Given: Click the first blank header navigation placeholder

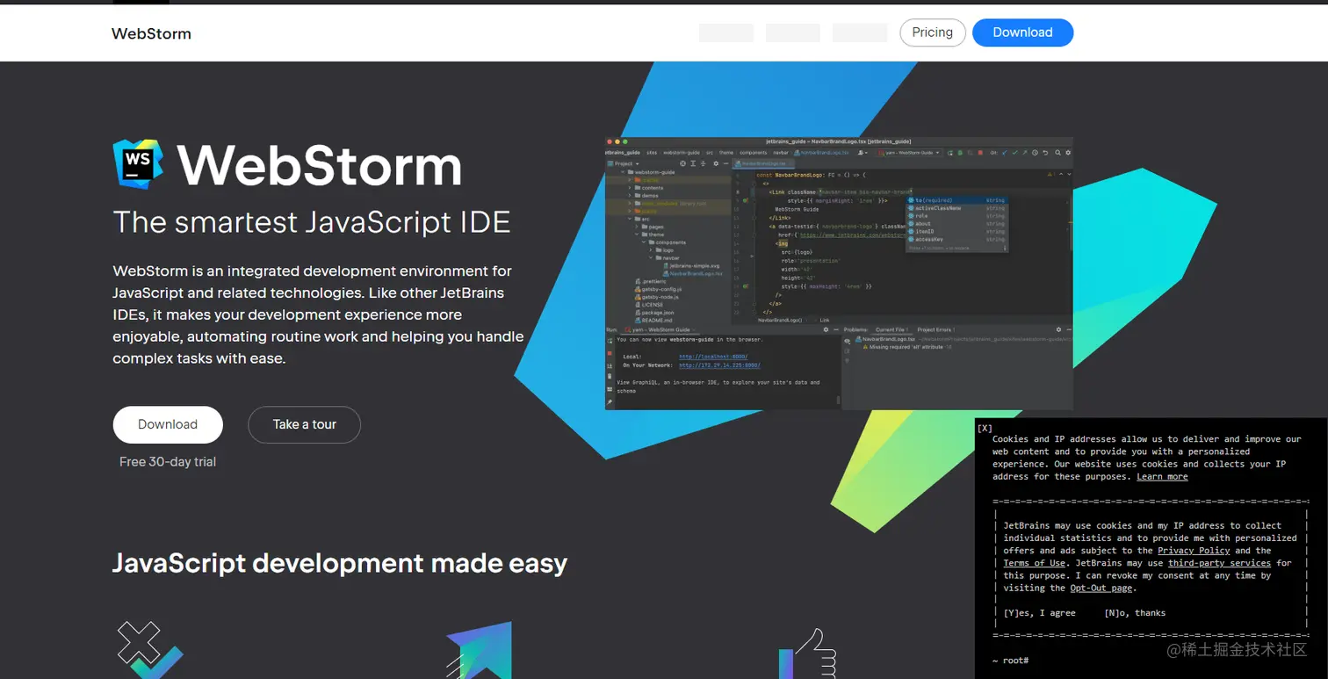Looking at the screenshot, I should pyautogui.click(x=726, y=33).
